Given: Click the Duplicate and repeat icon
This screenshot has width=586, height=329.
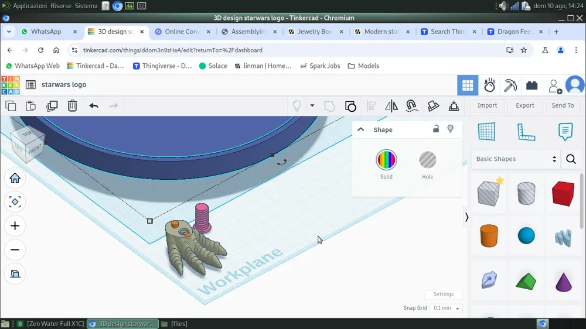Looking at the screenshot, I should [52, 106].
